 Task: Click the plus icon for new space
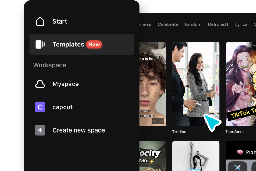[x=40, y=130]
